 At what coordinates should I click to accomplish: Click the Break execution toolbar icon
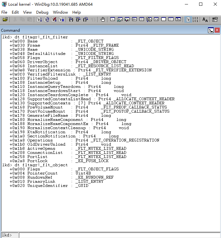point(61,19)
